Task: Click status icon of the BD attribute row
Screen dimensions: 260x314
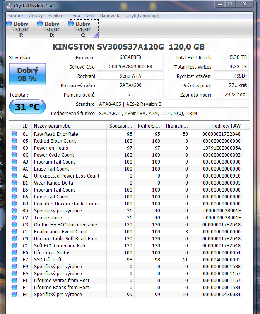Action: pos(14,210)
